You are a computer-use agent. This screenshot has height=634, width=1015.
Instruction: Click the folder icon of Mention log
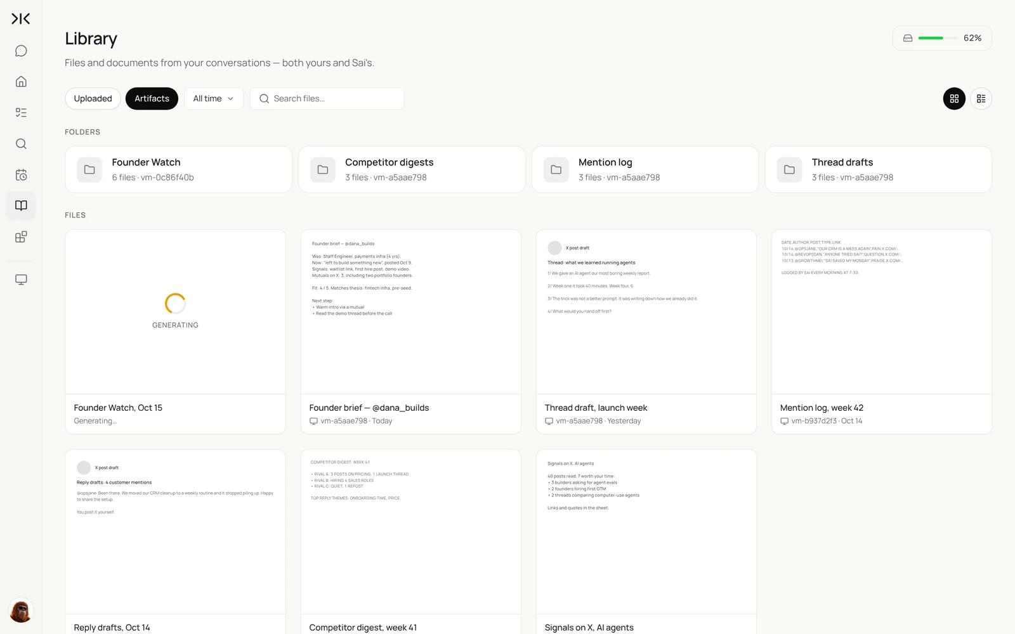(x=556, y=170)
